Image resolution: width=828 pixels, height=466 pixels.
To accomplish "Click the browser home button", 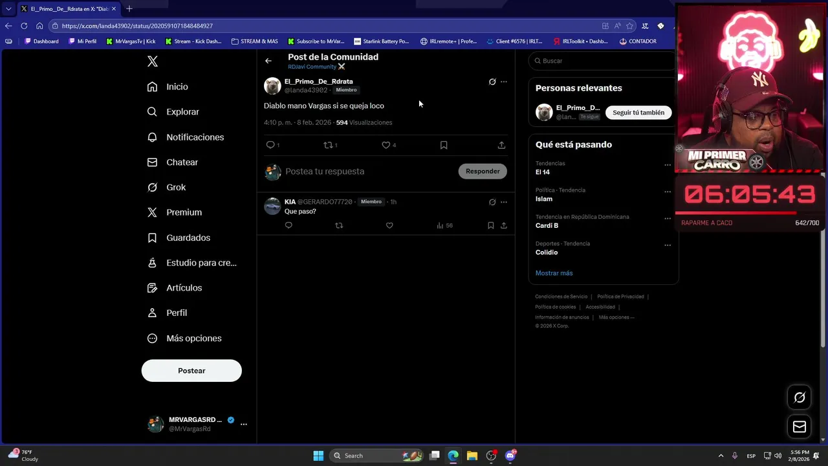I will click(39, 26).
